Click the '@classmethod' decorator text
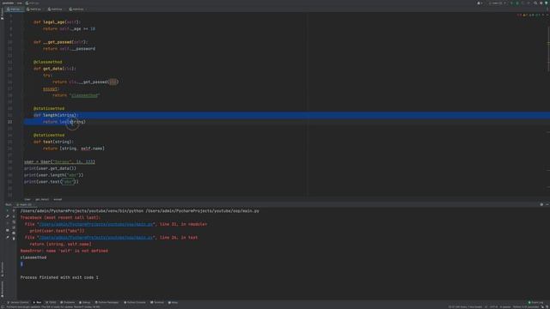550x309 pixels. [x=48, y=62]
